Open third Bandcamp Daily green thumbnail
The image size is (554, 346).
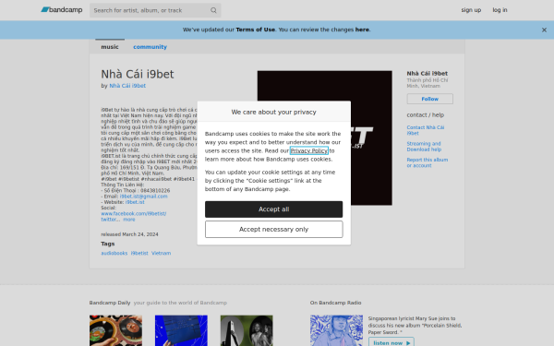247,330
